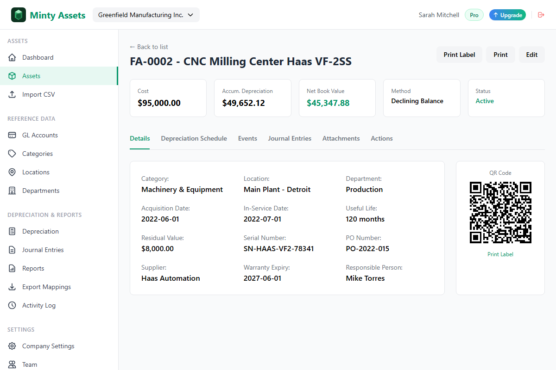Viewport: 556px width, 370px height.
Task: Click the Categories tag icon
Action: click(x=13, y=154)
